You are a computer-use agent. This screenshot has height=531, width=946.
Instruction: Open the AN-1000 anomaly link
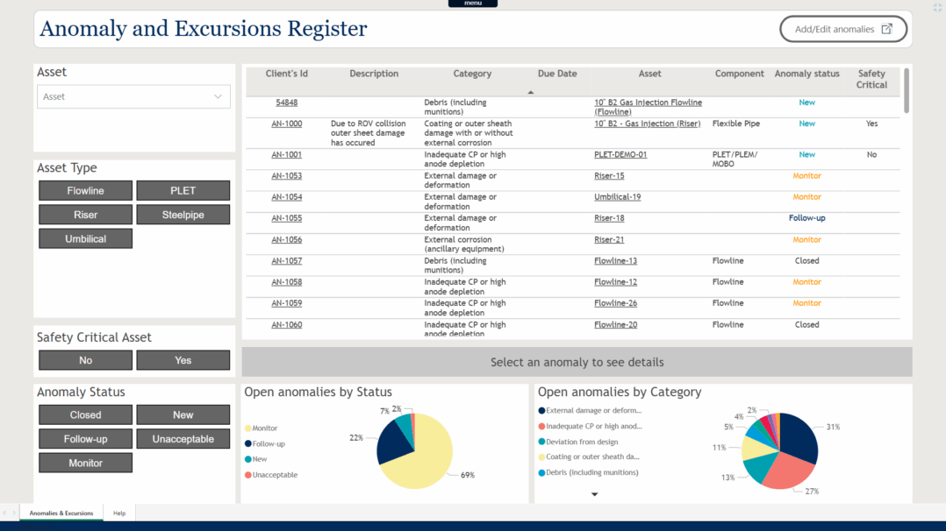[286, 124]
